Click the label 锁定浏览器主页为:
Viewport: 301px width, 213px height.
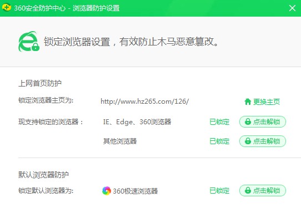tap(46, 100)
